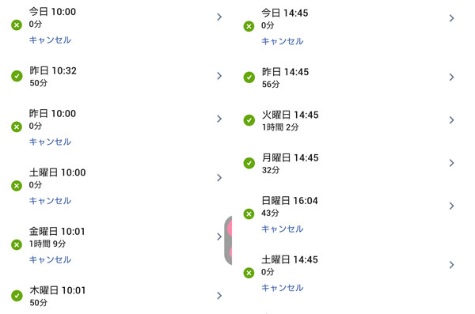475x314 pixels.
Task: Select the 月曜日 14:45 entry title
Action: click(x=291, y=157)
